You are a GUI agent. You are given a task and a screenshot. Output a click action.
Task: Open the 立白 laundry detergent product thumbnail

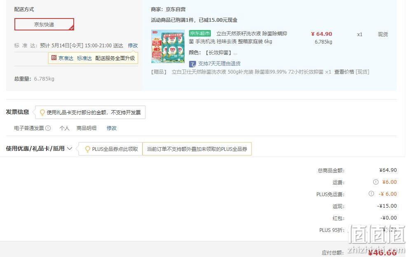(168, 46)
